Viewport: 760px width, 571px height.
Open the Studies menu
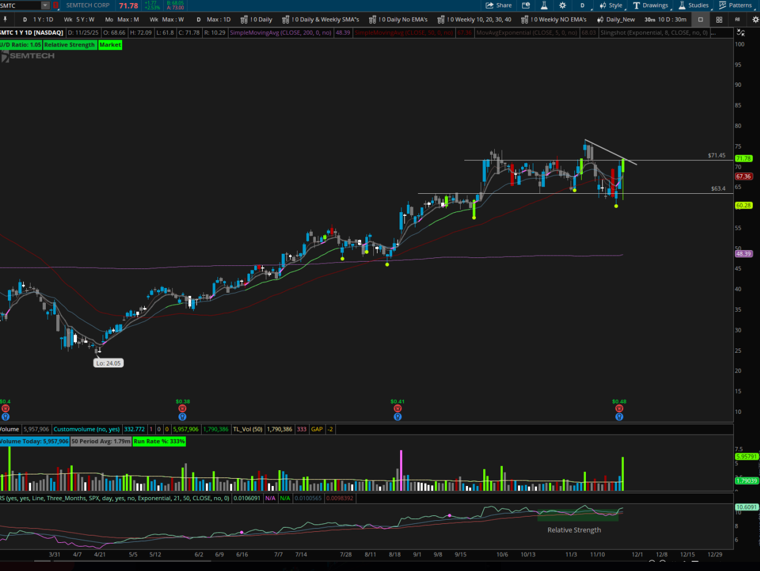click(x=694, y=5)
